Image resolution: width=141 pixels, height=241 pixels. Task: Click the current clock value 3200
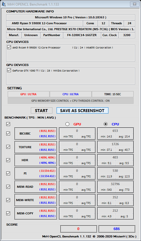coord(127,35)
